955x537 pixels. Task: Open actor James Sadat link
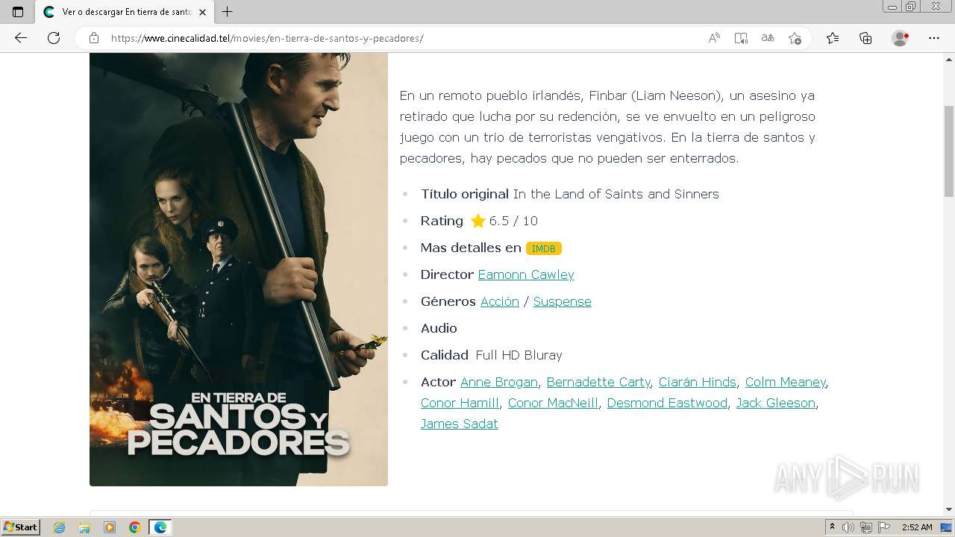460,424
